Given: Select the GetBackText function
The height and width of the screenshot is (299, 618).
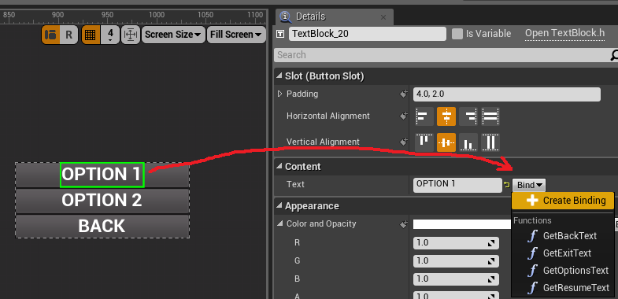Looking at the screenshot, I should pos(562,236).
